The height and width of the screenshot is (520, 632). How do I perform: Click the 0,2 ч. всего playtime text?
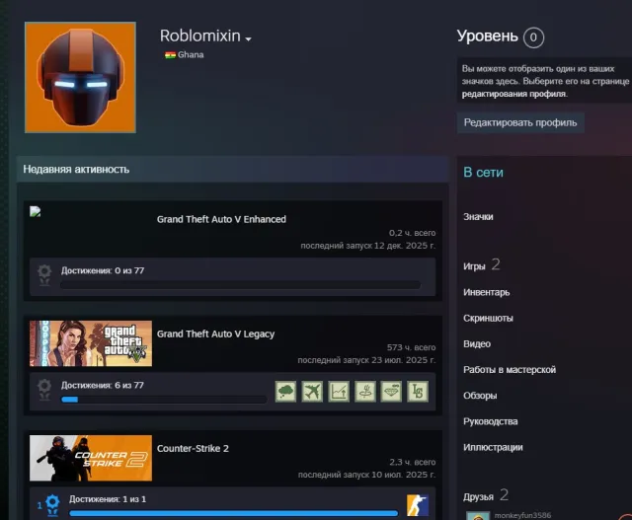coord(412,233)
